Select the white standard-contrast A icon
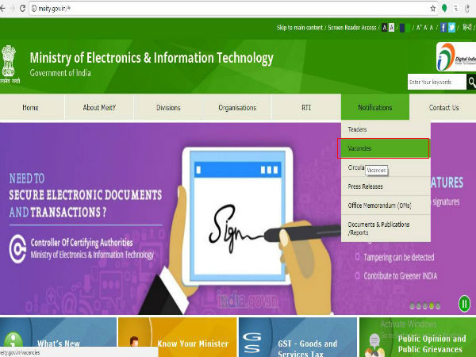476x357 pixels. tap(392, 28)
